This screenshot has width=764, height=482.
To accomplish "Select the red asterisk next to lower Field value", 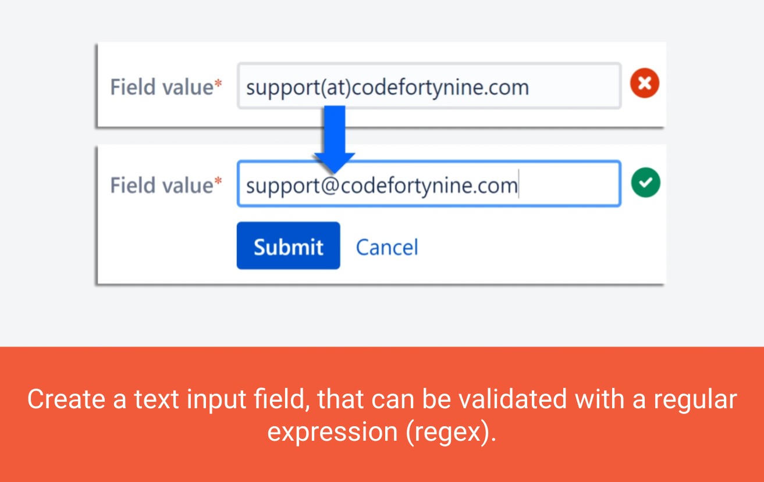I will pyautogui.click(x=218, y=181).
